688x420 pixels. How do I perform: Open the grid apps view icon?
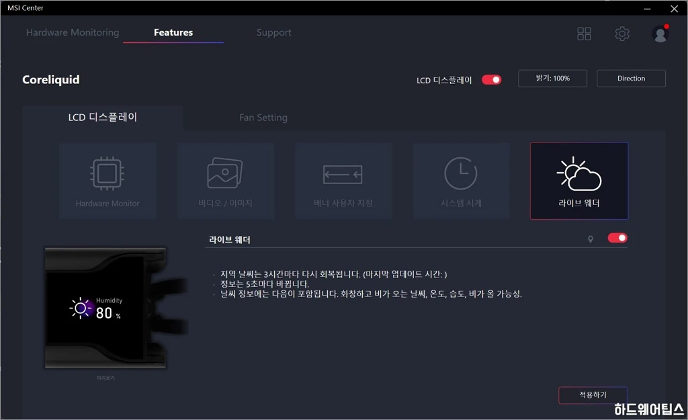[x=584, y=34]
